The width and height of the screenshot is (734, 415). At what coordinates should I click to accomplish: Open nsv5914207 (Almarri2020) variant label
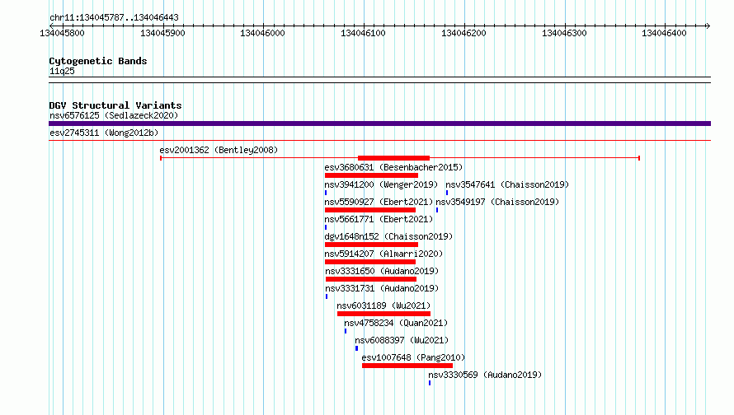pyautogui.click(x=383, y=254)
